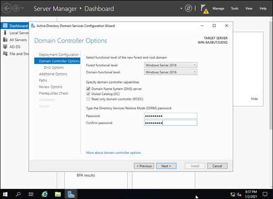The height and width of the screenshot is (199, 273).
Task: Open navigation history dropdown arrow
Action: click(x=22, y=8)
